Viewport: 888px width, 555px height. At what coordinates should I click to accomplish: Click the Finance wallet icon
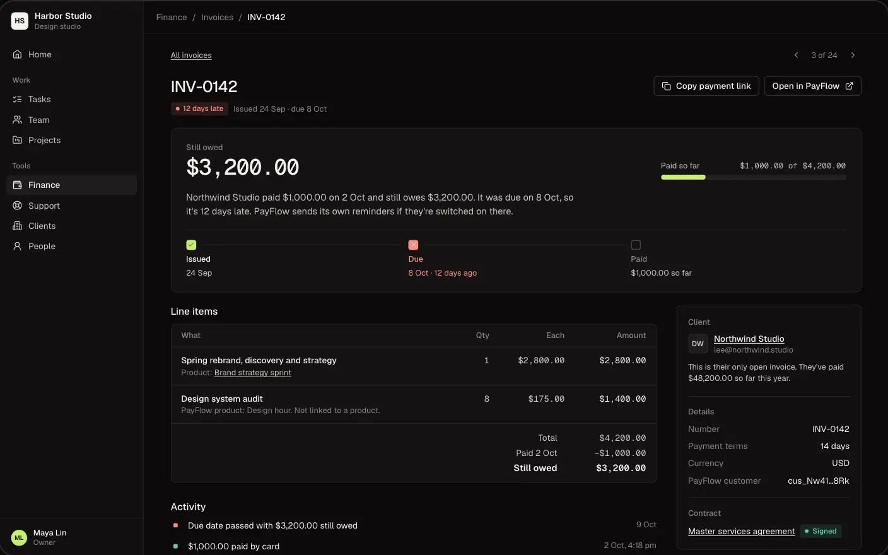pyautogui.click(x=17, y=185)
